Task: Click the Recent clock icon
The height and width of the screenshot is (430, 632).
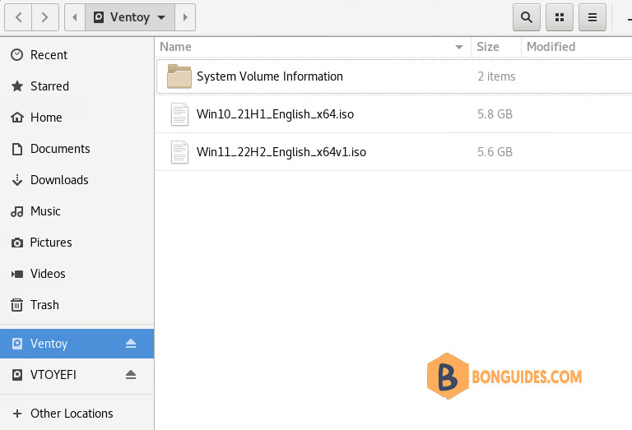Action: 17,55
